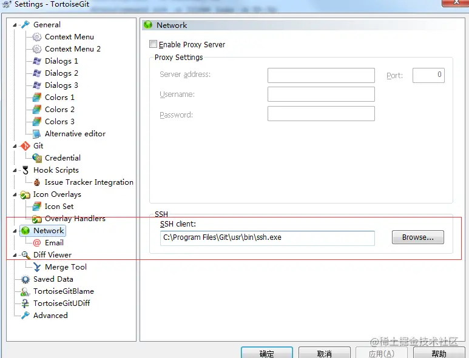This screenshot has width=469, height=358.
Task: Click the Context Menu 2 gear icon
Action: click(x=37, y=49)
